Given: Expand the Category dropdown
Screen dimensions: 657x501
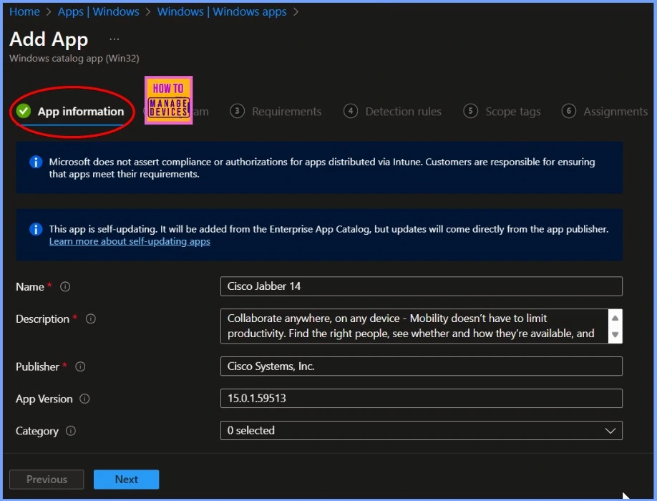Looking at the screenshot, I should click(421, 431).
